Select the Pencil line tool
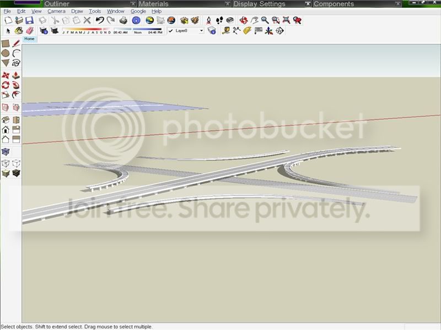 point(17,43)
